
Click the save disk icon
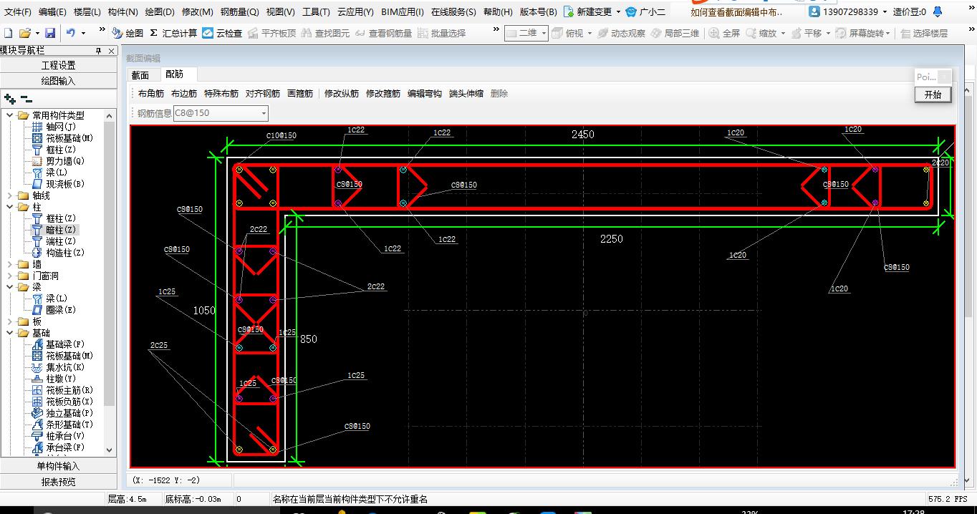(50, 33)
